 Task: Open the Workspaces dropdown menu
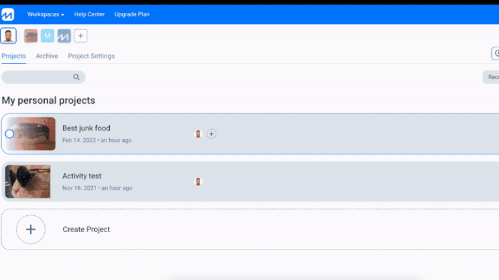point(45,14)
